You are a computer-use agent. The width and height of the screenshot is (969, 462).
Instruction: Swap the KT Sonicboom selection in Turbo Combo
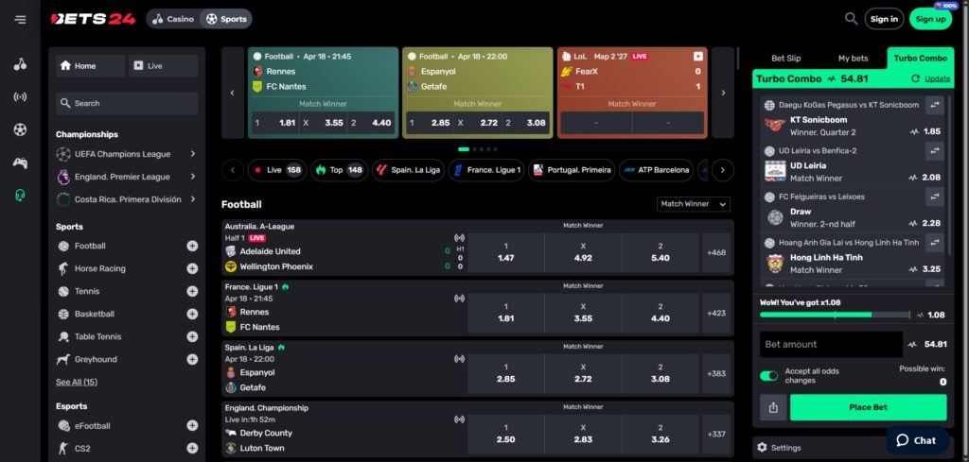(x=935, y=106)
